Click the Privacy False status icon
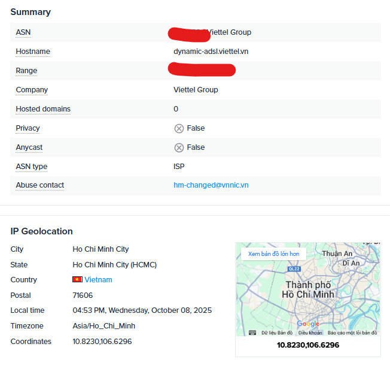 click(x=179, y=129)
